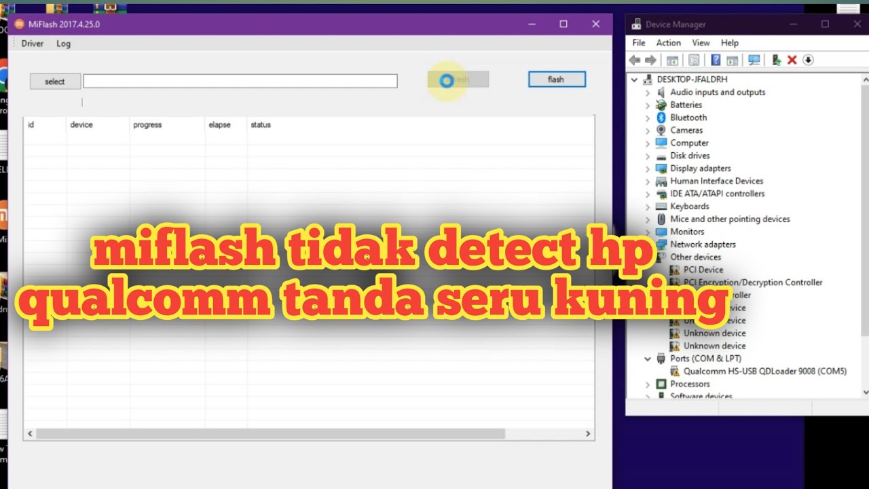Viewport: 869px width, 489px height.
Task: Click the flash button in MiFlash
Action: [557, 79]
